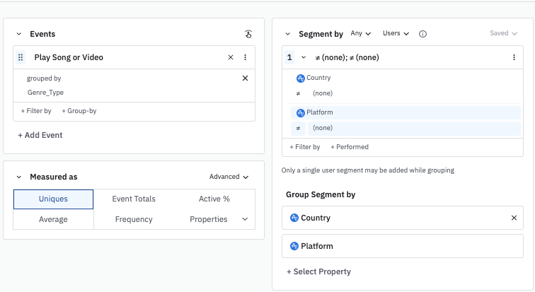Switch to the Frequency measure
This screenshot has width=535, height=292.
point(134,219)
